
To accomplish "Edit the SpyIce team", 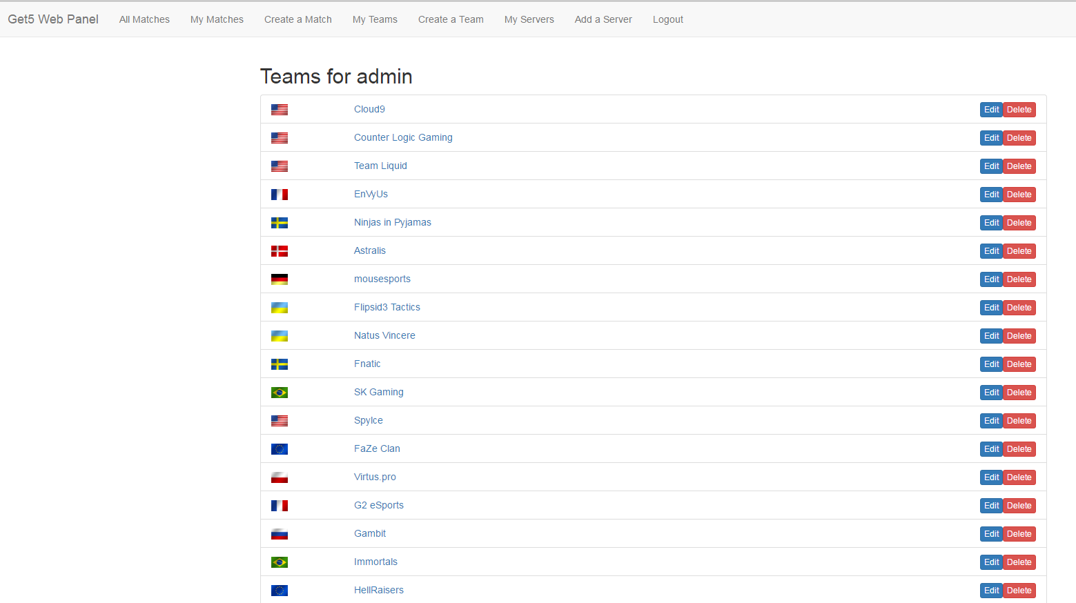I will 991,421.
